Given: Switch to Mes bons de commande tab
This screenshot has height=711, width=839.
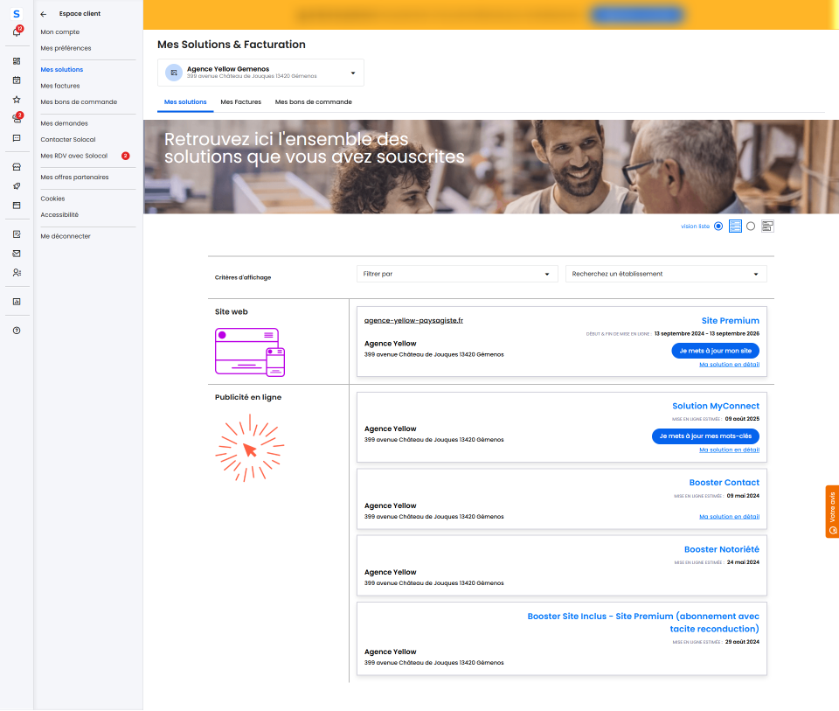Looking at the screenshot, I should [313, 102].
